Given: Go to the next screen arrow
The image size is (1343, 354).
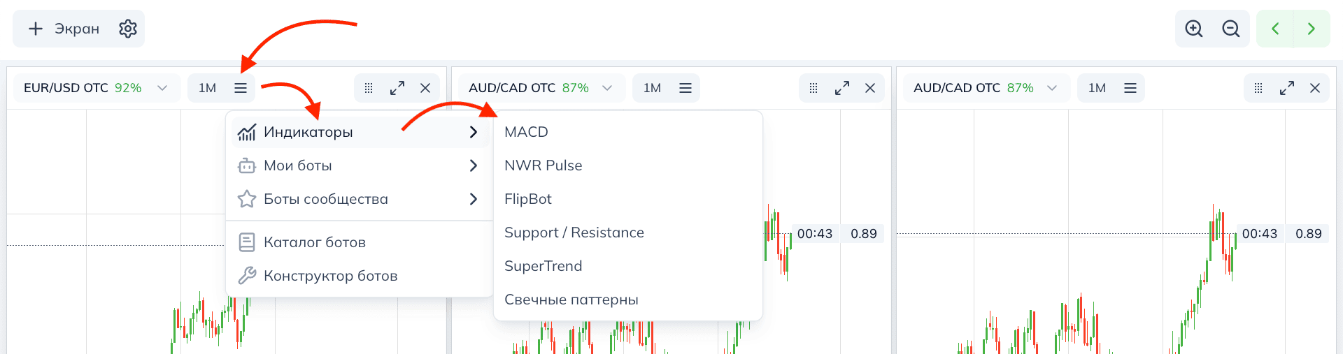Looking at the screenshot, I should pyautogui.click(x=1312, y=29).
